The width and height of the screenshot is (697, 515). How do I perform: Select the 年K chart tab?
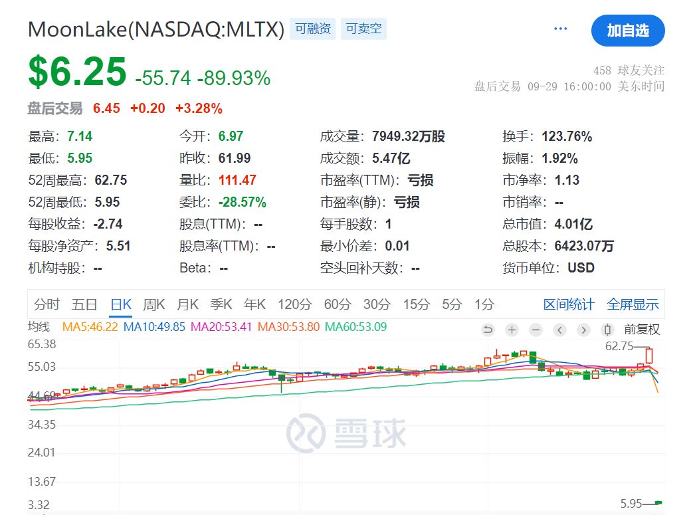point(254,304)
